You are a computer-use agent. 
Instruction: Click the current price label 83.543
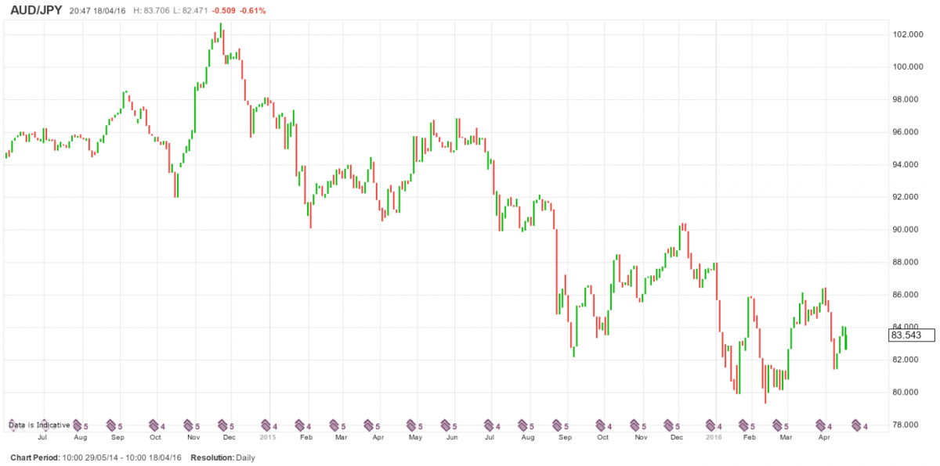[913, 335]
